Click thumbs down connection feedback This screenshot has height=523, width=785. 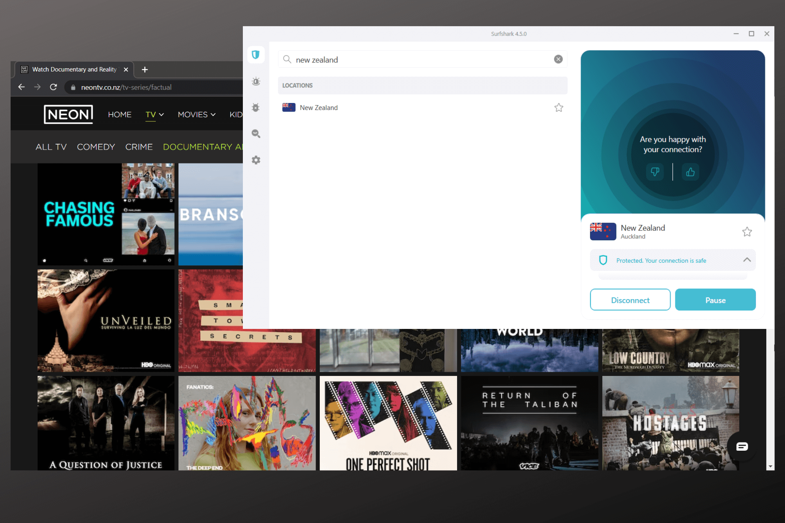655,172
